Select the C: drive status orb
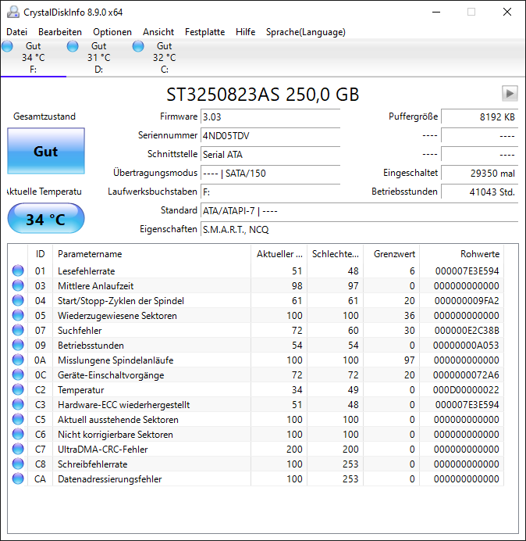 138,46
